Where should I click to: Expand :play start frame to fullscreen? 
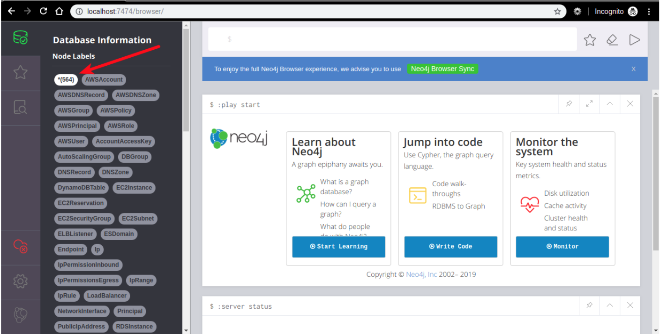click(589, 104)
